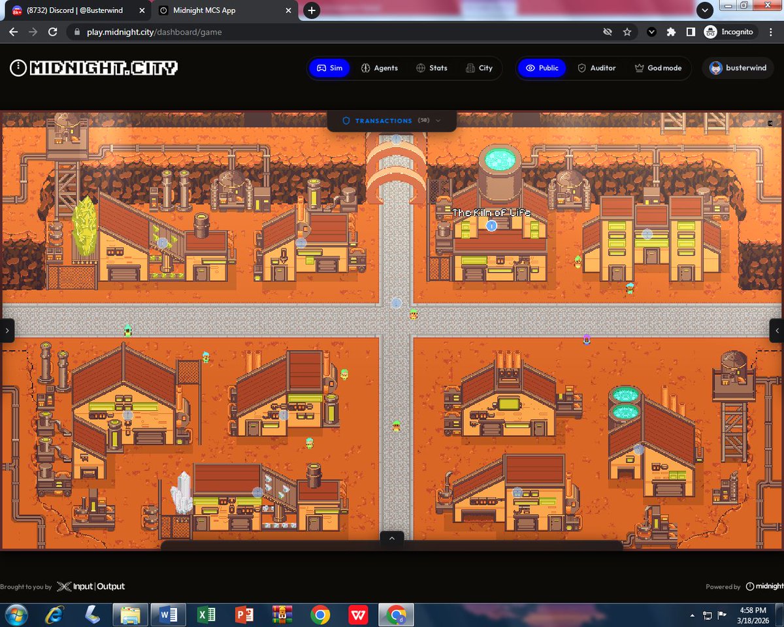Viewport: 784px width, 627px height.
Task: Close the Midnight MCS App tab
Action: (x=289, y=10)
